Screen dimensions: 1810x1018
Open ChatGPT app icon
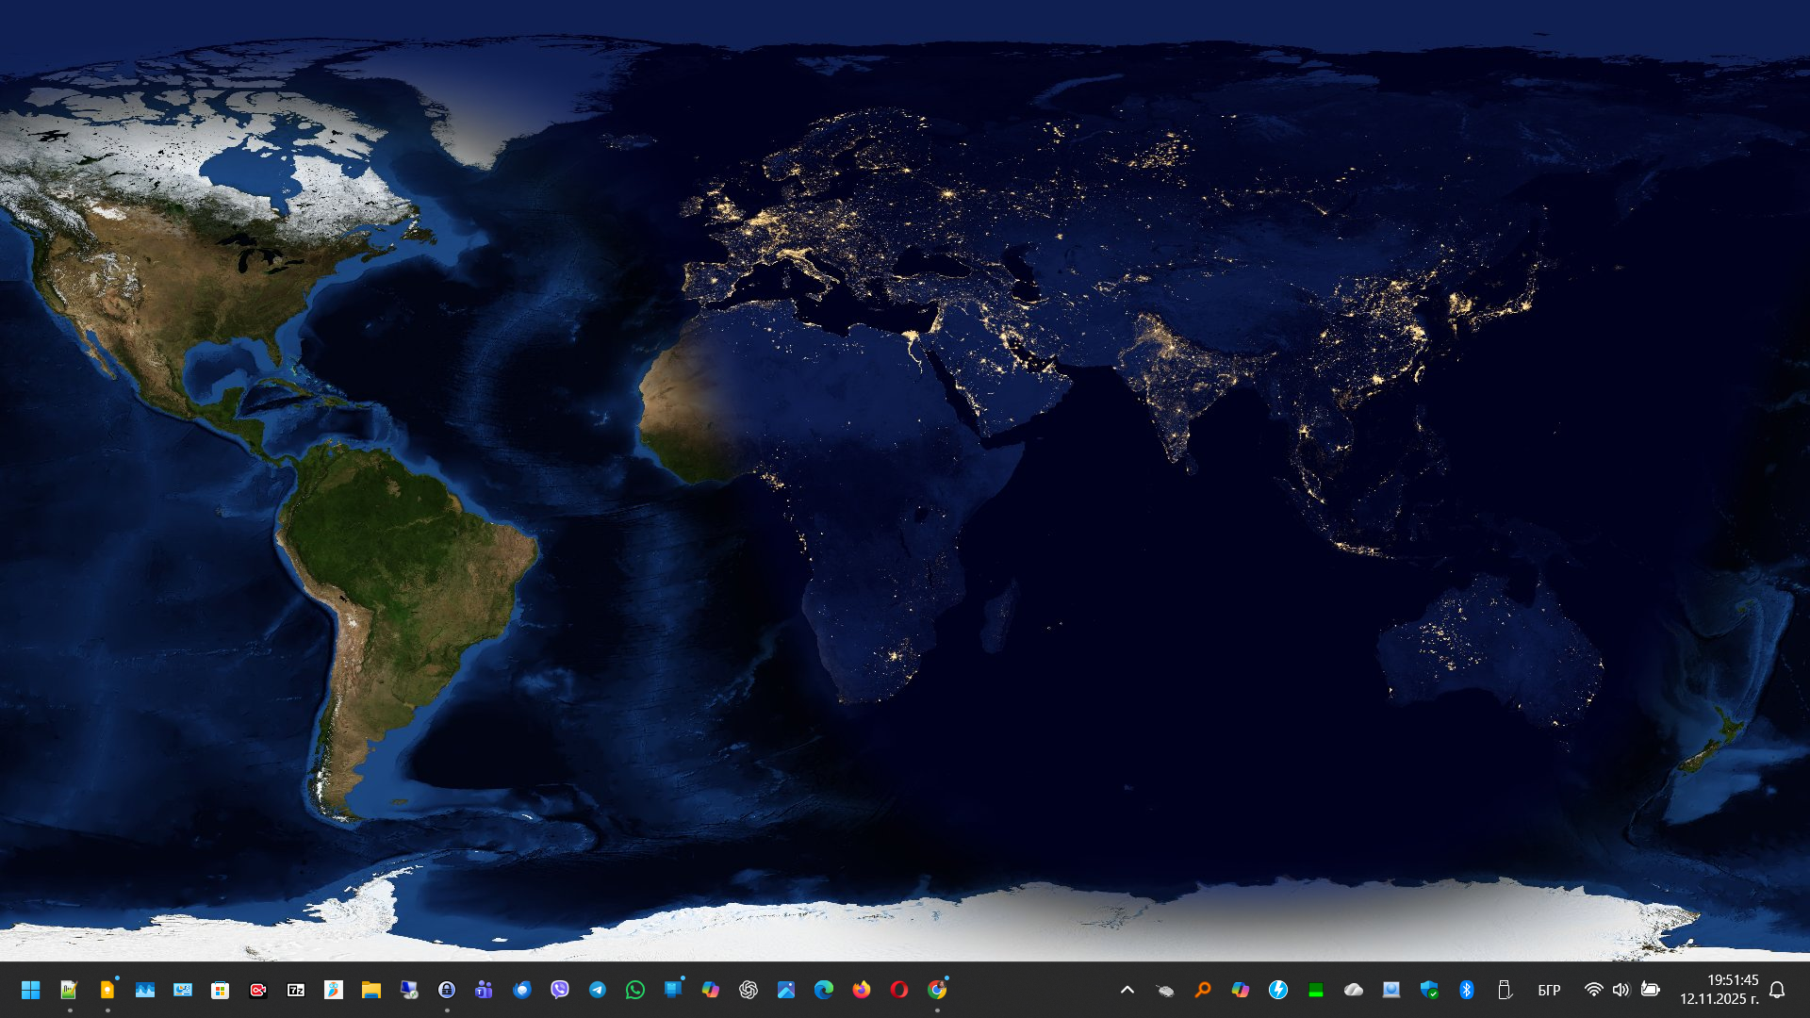(749, 990)
